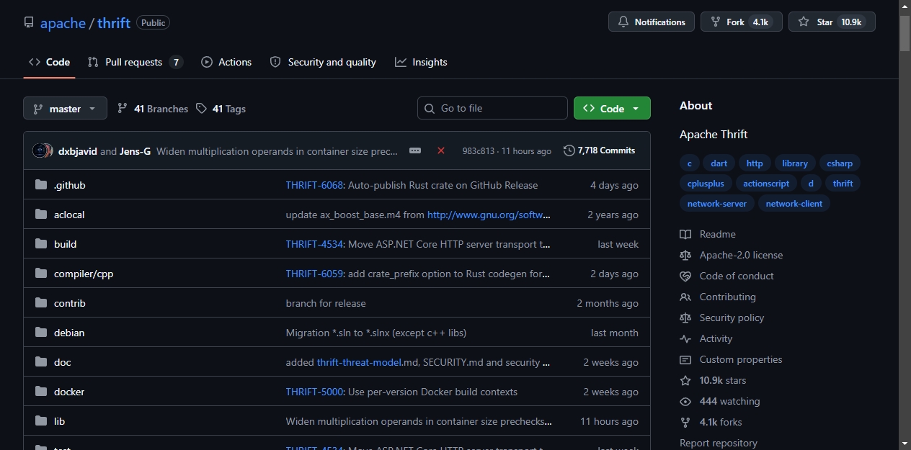This screenshot has width=911, height=450.
Task: Click the book icon next to Readme
Action: pos(685,234)
